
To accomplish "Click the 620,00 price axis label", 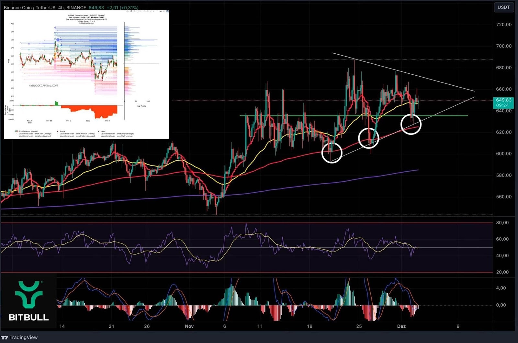I will point(504,132).
